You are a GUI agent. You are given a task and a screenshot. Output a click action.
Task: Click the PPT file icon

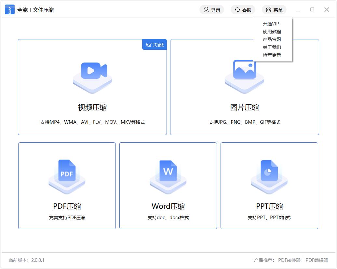click(269, 171)
